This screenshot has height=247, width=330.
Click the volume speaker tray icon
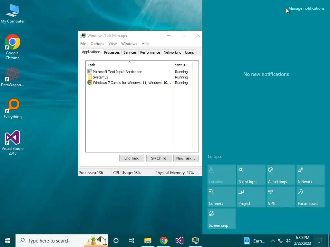pyautogui.click(x=288, y=241)
